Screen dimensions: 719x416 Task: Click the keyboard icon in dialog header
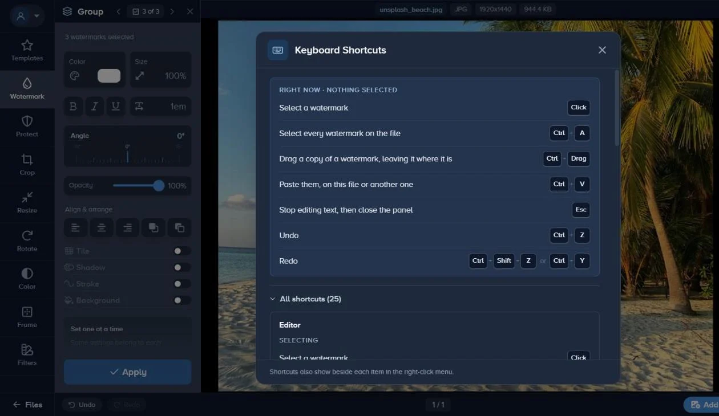278,50
